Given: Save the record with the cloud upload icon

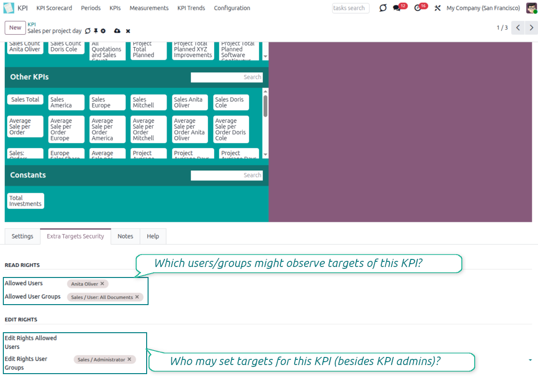Looking at the screenshot, I should (x=117, y=31).
